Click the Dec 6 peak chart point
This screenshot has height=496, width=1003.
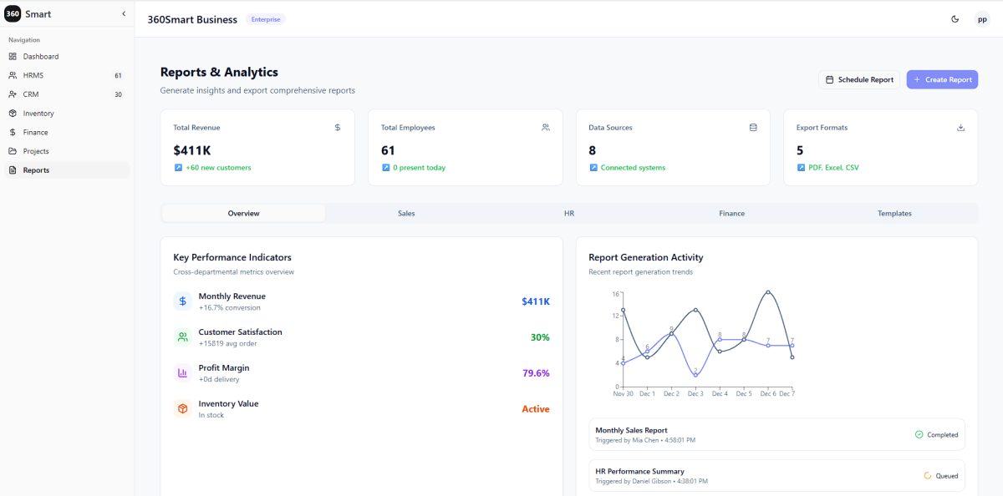click(x=768, y=292)
